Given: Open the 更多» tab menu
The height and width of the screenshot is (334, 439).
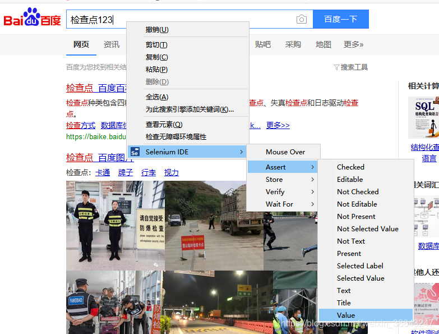Looking at the screenshot, I should (353, 44).
